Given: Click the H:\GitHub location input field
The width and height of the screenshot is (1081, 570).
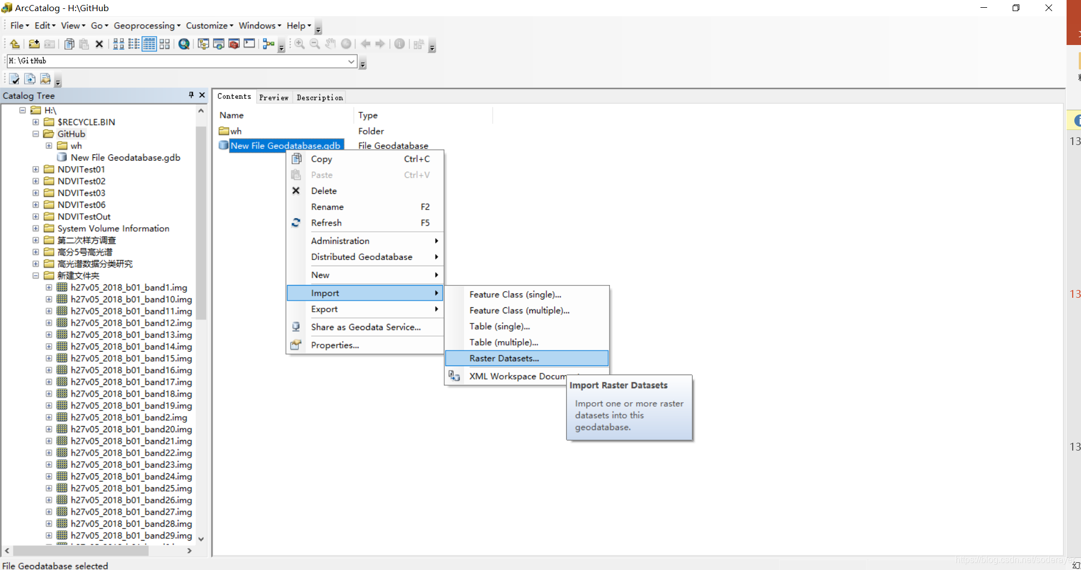Looking at the screenshot, I should click(178, 61).
